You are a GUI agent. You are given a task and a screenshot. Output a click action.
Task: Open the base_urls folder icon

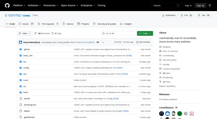coord(21,55)
